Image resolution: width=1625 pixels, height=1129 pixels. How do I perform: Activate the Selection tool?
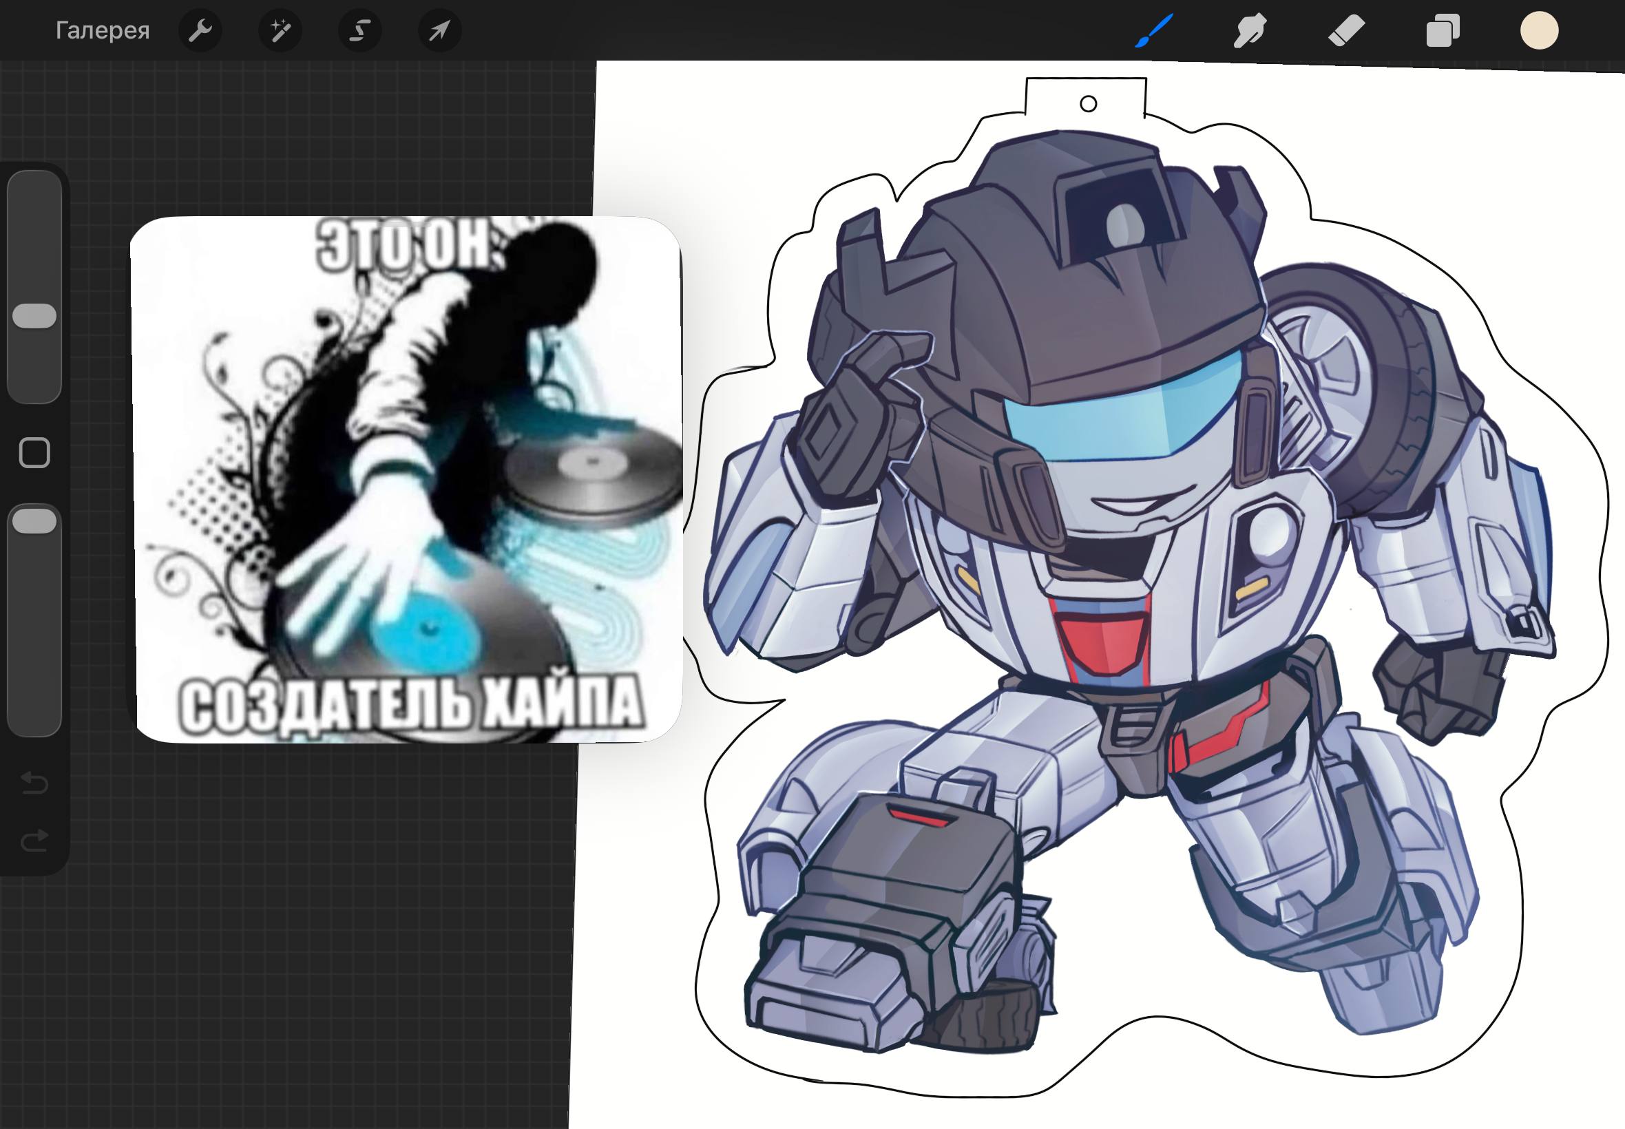360,30
